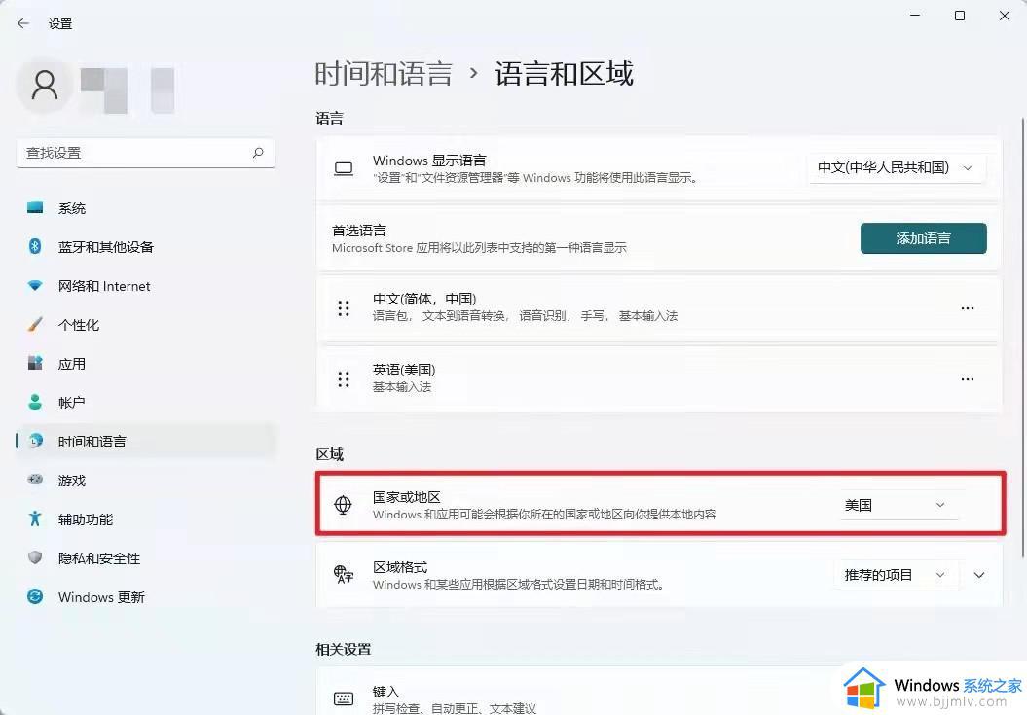
Task: Click drag handle icon for 中文(简体，中国)
Action: pyautogui.click(x=344, y=307)
